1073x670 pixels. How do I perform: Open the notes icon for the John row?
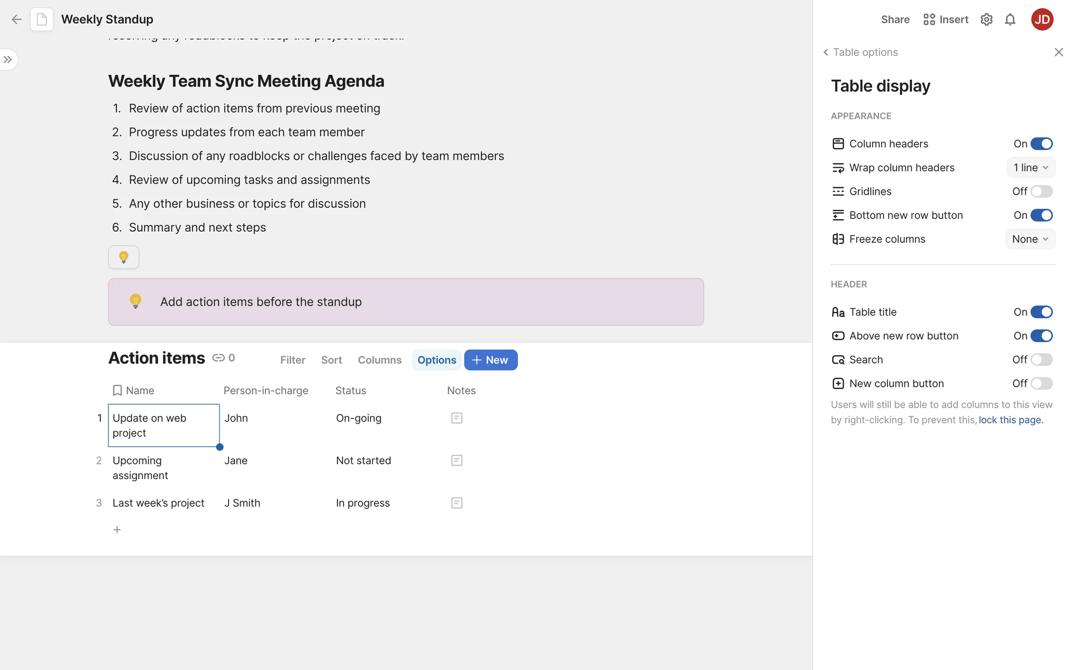[457, 418]
